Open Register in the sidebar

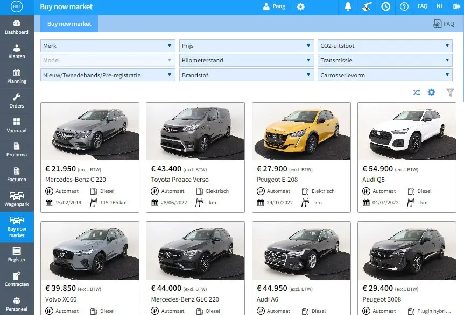coord(17,255)
